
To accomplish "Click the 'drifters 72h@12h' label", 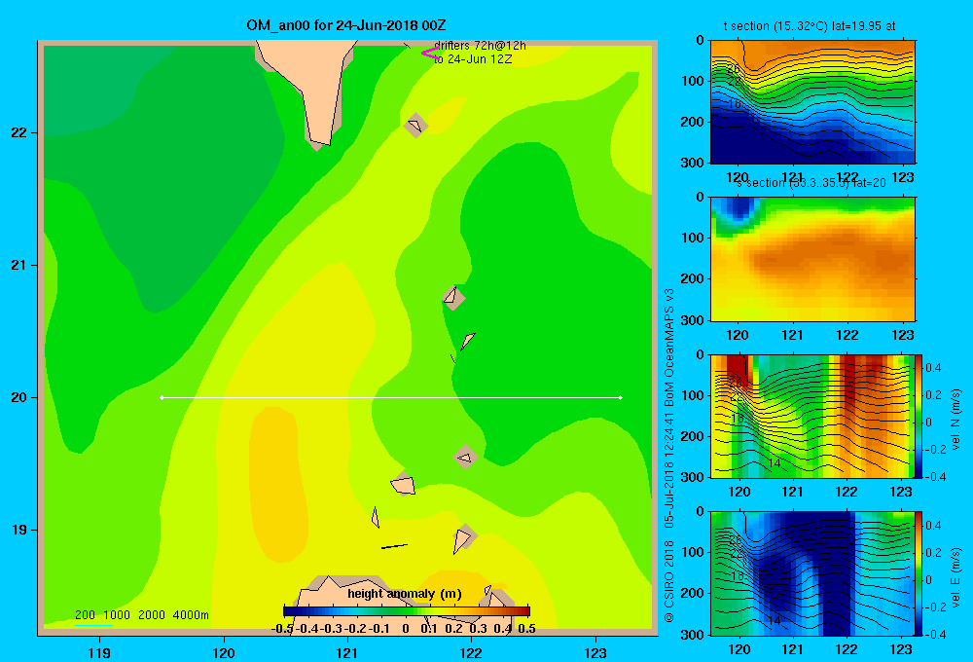I will pos(480,46).
